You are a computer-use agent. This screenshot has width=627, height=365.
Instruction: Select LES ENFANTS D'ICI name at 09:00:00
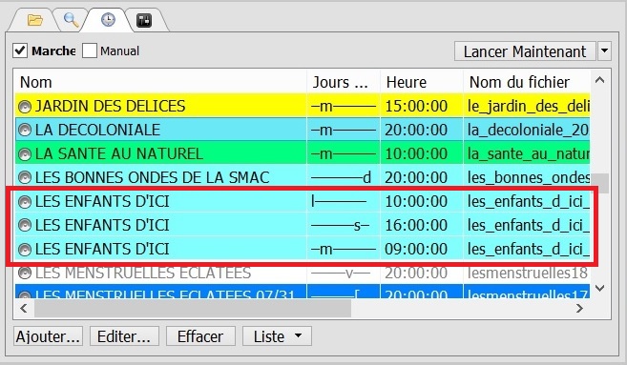tap(102, 249)
